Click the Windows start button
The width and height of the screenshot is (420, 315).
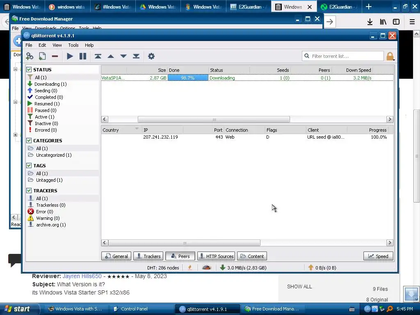pos(19,309)
